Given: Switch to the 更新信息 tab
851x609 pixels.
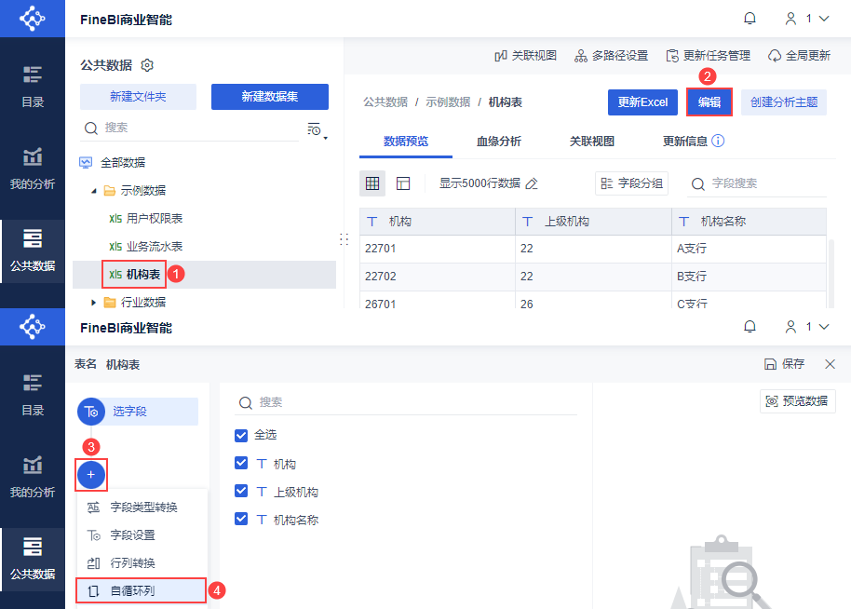Looking at the screenshot, I should pos(685,142).
